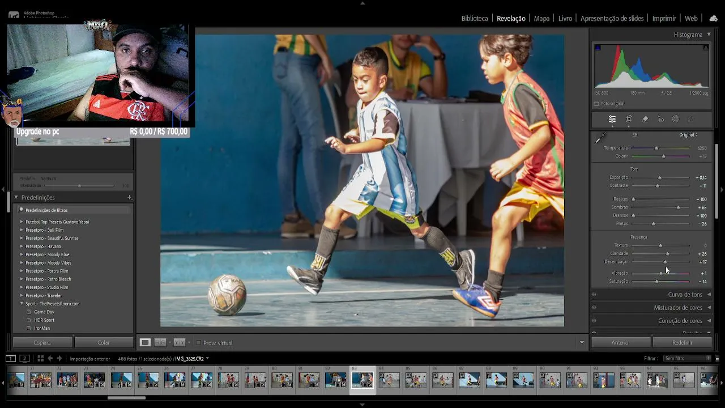
Task: Toggle shadow clipping indicator in histogram
Action: [x=598, y=48]
